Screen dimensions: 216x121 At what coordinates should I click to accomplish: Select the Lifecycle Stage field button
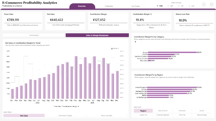pos(202,115)
